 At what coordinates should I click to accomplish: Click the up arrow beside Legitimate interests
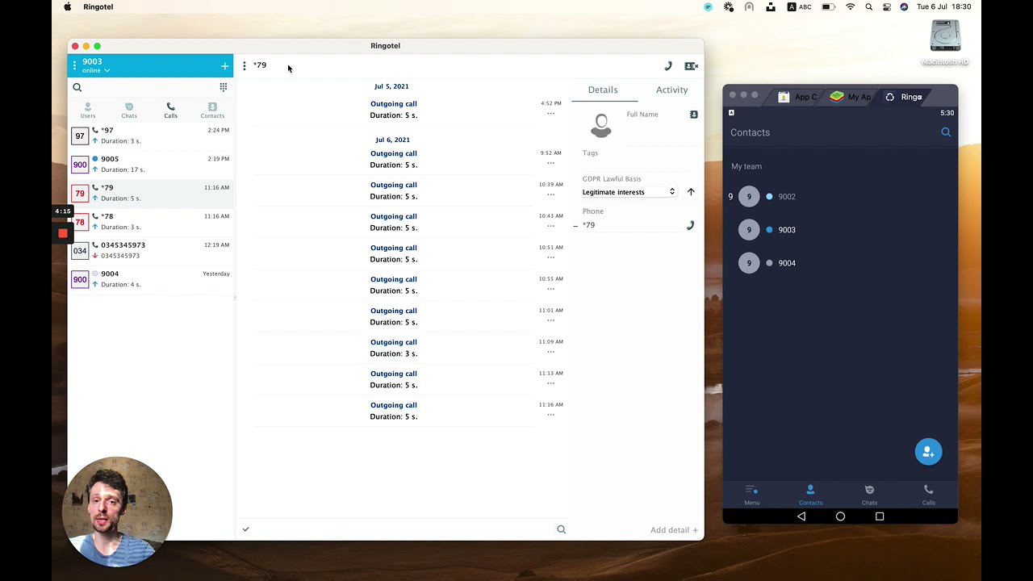pyautogui.click(x=691, y=192)
